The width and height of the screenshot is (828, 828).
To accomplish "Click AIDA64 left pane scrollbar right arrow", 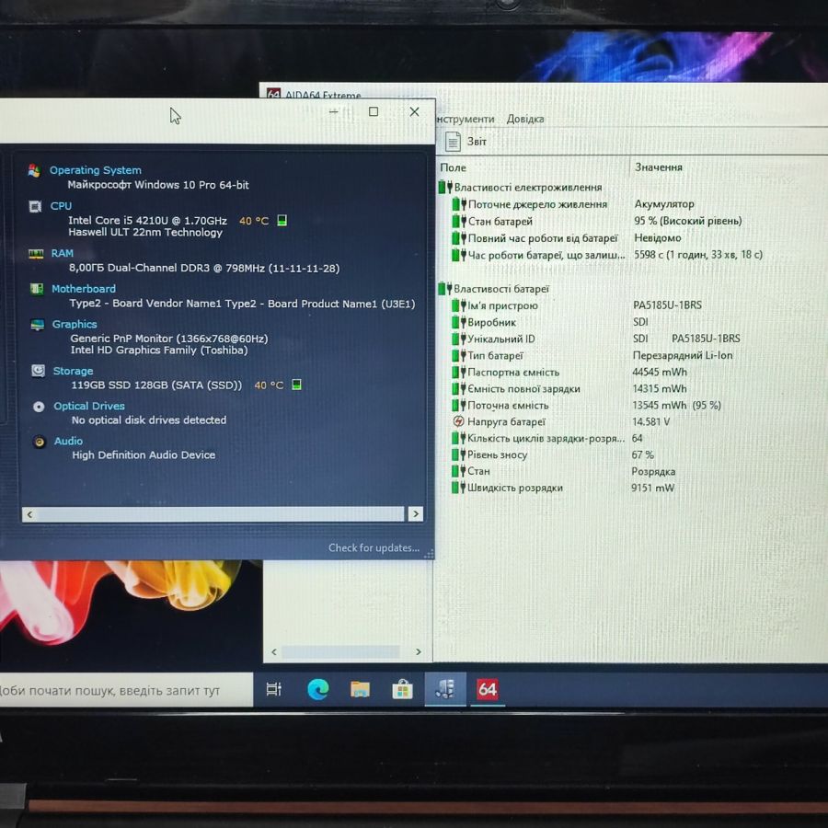I will pyautogui.click(x=419, y=651).
